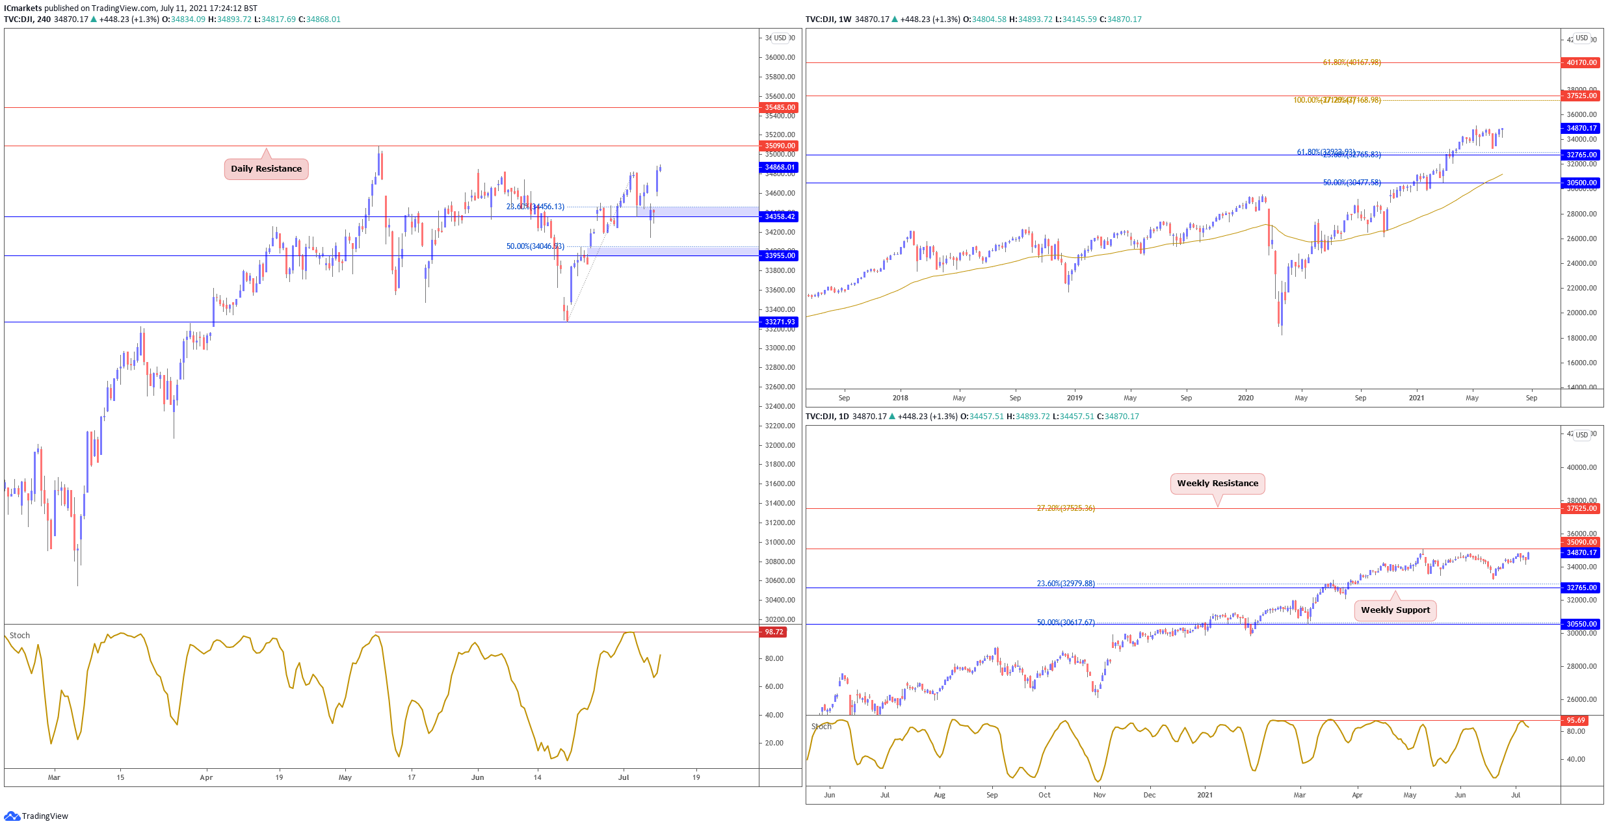Image resolution: width=1608 pixels, height=828 pixels.
Task: Select the Weekly Support callout annotation
Action: (1395, 610)
